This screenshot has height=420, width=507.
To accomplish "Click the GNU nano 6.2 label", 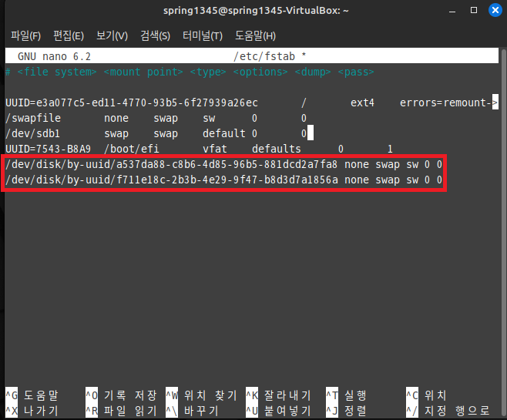I will click(x=54, y=56).
